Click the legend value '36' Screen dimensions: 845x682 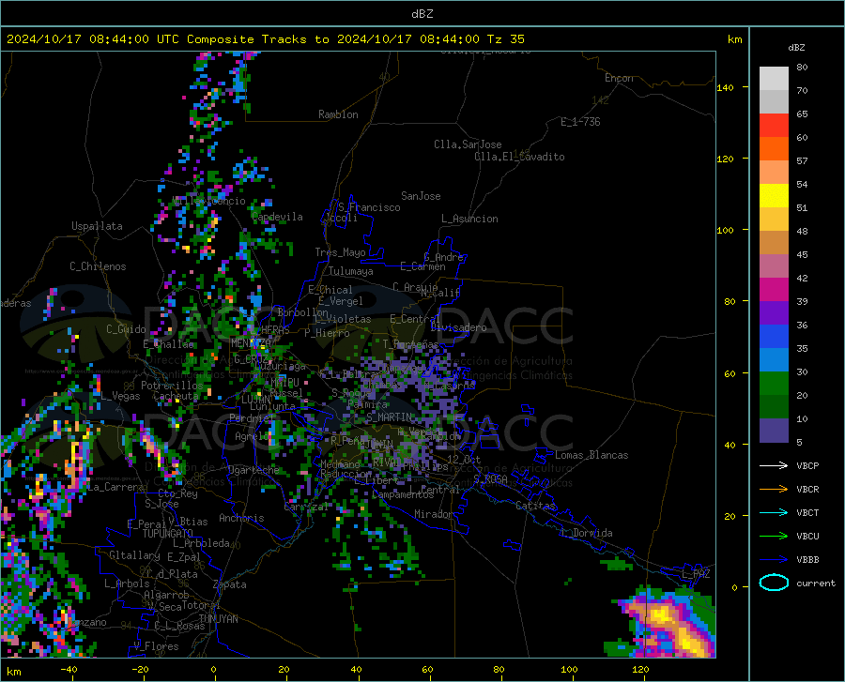[x=802, y=326]
